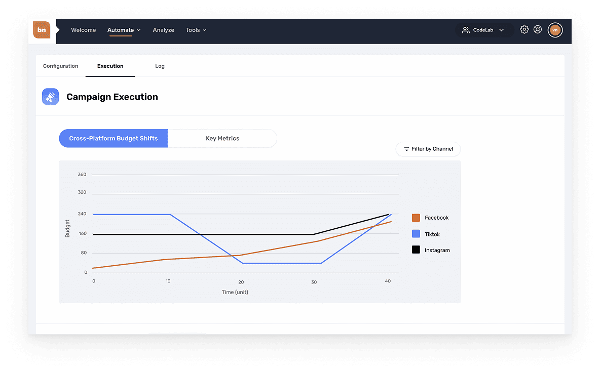Screen dimensions: 600x372
Task: Click the Instagram legend label
Action: tap(437, 251)
